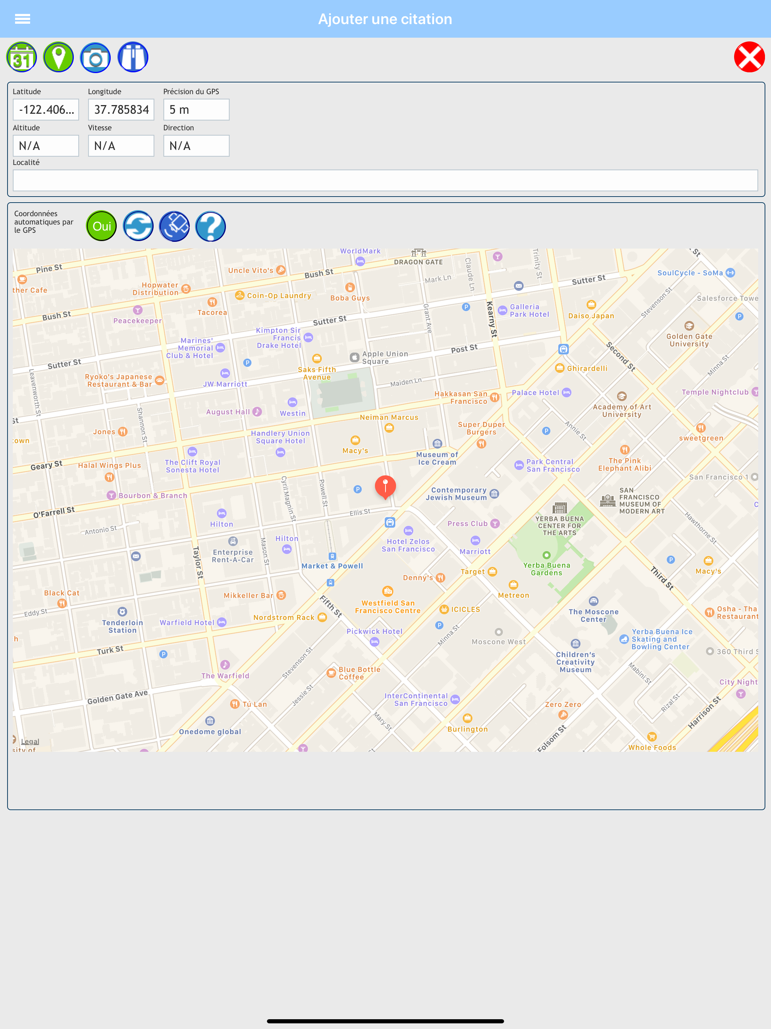The height and width of the screenshot is (1029, 771).
Task: Select the Yerba Buena Center for the Arts label
Action: (x=559, y=526)
